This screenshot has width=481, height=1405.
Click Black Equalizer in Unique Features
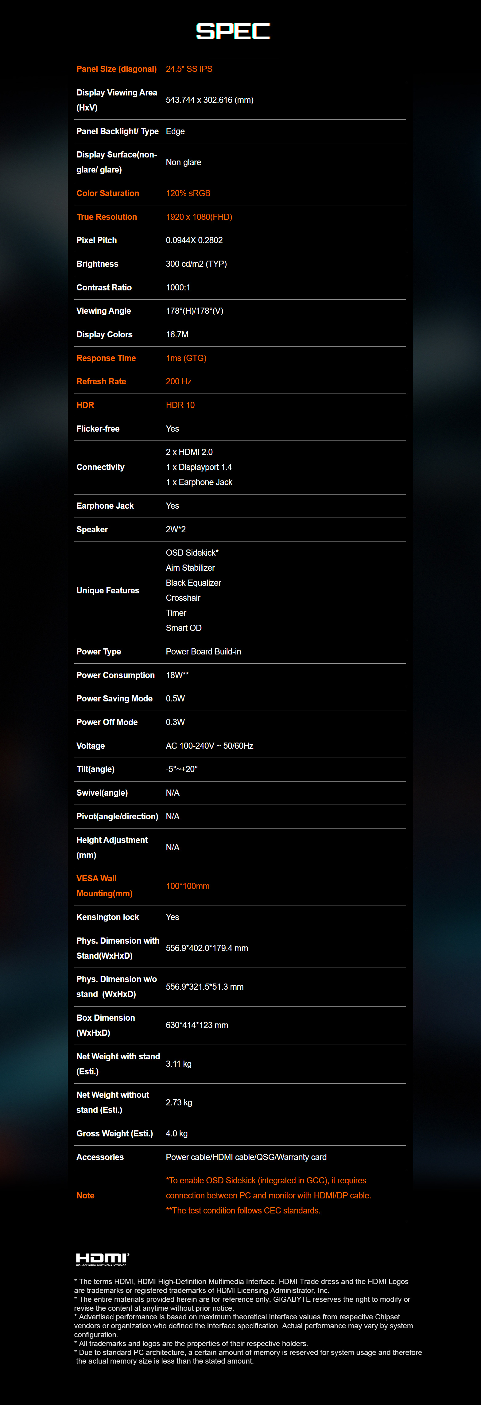pyautogui.click(x=193, y=583)
